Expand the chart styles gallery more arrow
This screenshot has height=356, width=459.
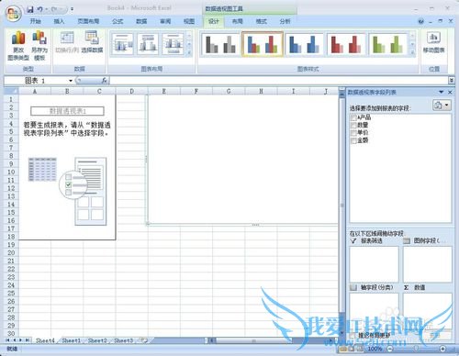tap(412, 52)
